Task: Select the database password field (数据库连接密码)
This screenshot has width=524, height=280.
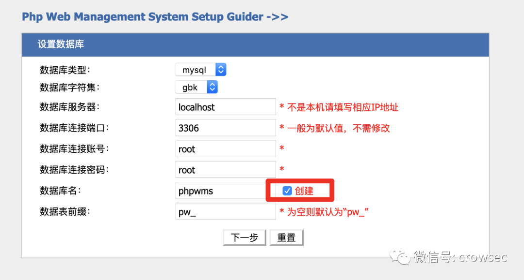Action: (226, 170)
